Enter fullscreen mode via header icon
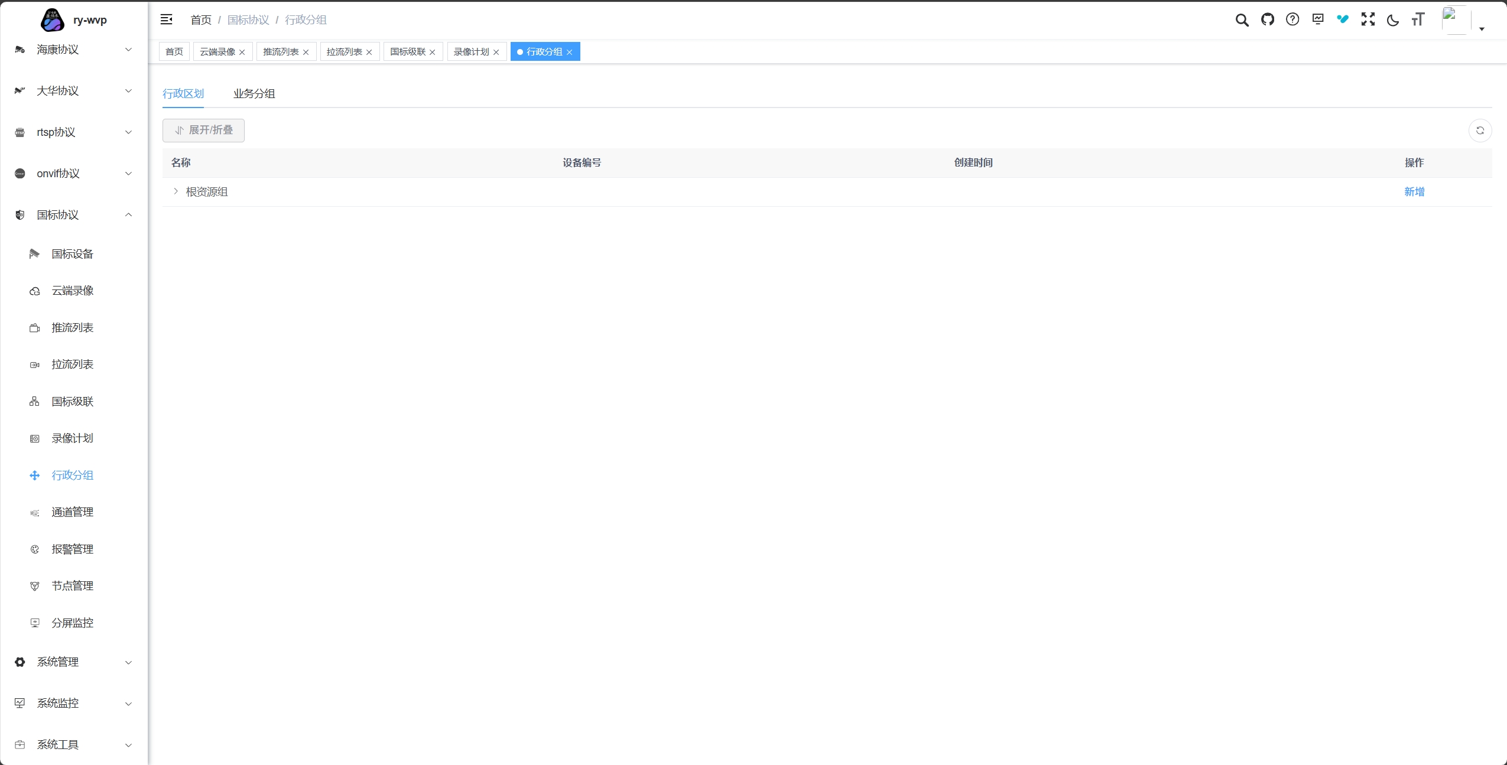Viewport: 1507px width, 765px height. (x=1368, y=19)
